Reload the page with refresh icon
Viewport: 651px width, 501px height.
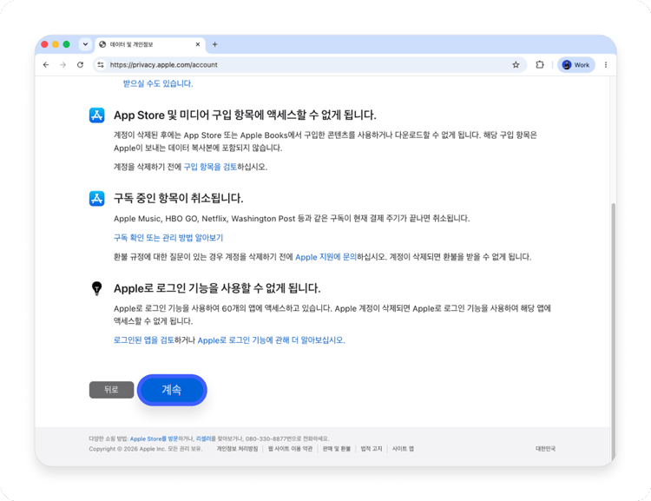80,65
